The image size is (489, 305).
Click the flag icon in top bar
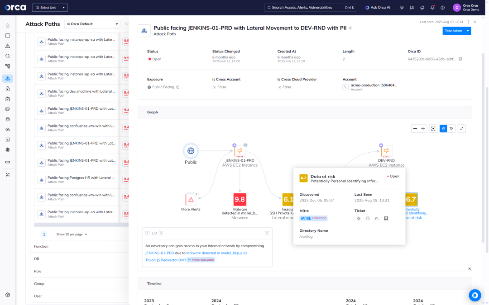[412, 8]
